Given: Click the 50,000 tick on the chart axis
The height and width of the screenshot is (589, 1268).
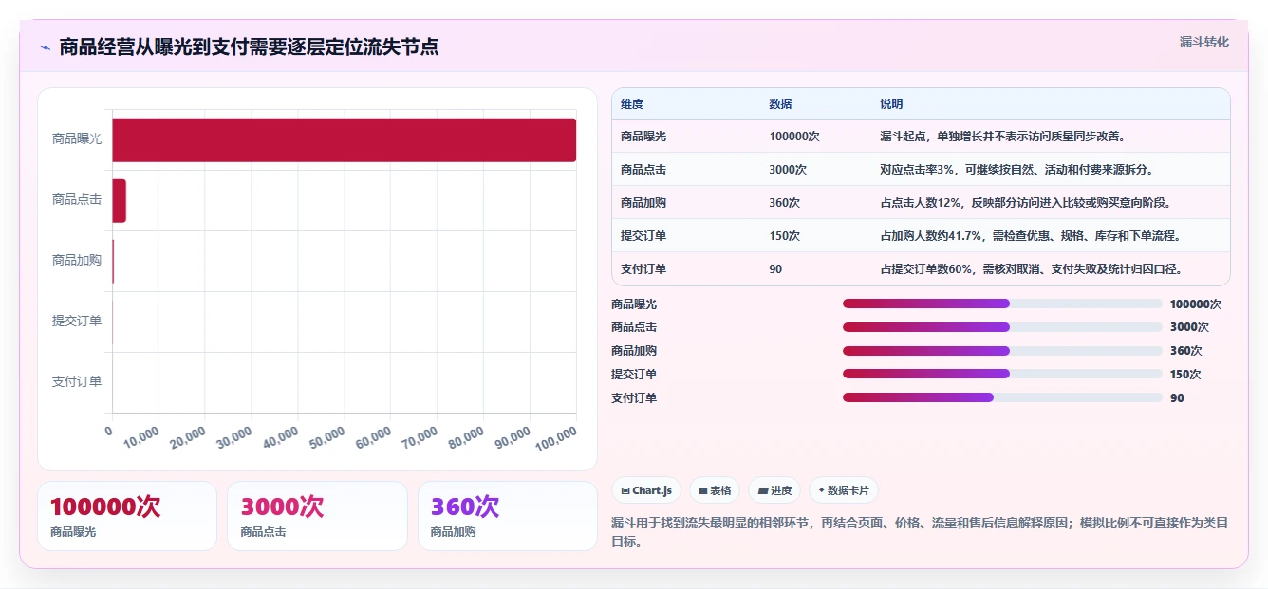Looking at the screenshot, I should pos(326,438).
